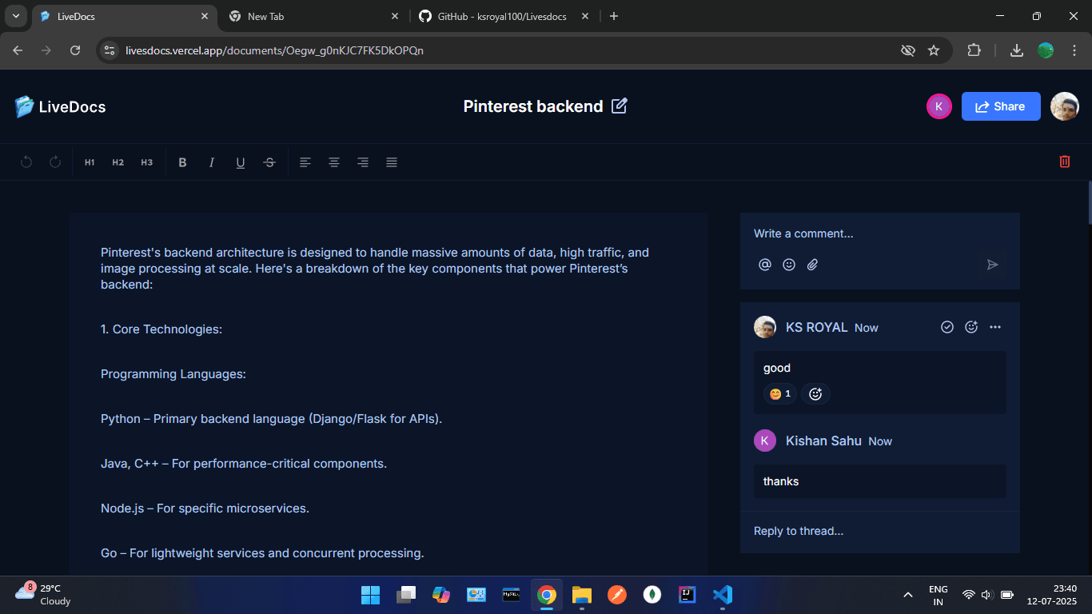Send the comment with arrow icon
1092x614 pixels.
(992, 265)
